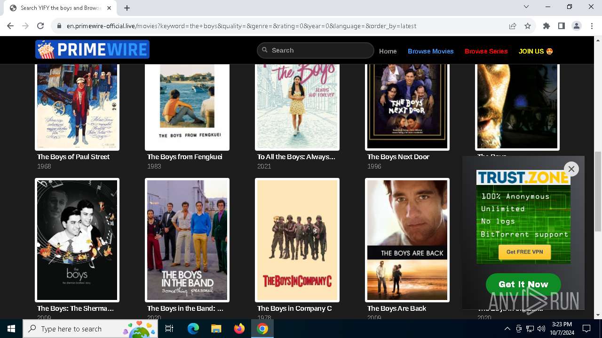This screenshot has width=602, height=338.
Task: Click To All the Boys: Always... title
Action: pos(296,157)
